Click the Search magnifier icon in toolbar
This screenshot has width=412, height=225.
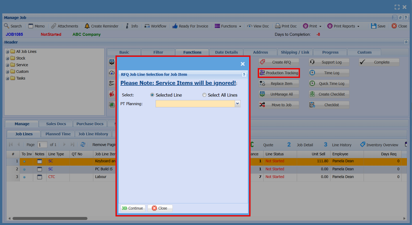pyautogui.click(x=7, y=26)
